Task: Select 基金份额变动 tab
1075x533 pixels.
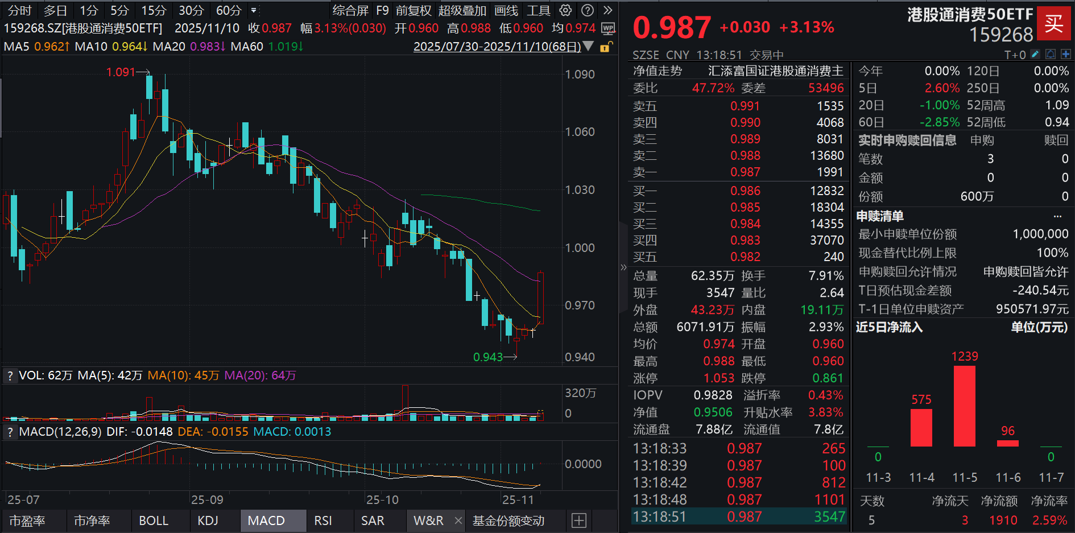Action: click(x=508, y=520)
